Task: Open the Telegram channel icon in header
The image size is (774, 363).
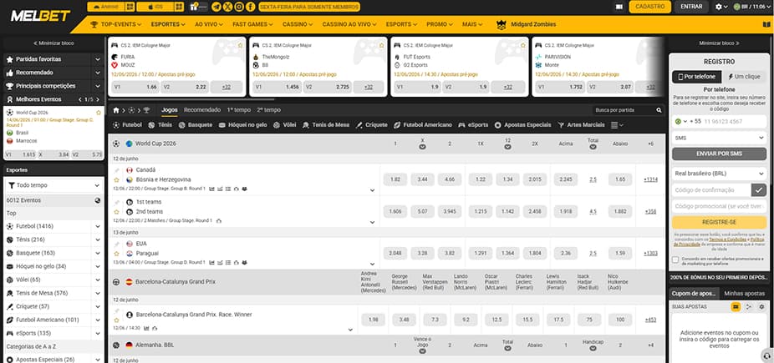Action: [x=216, y=7]
